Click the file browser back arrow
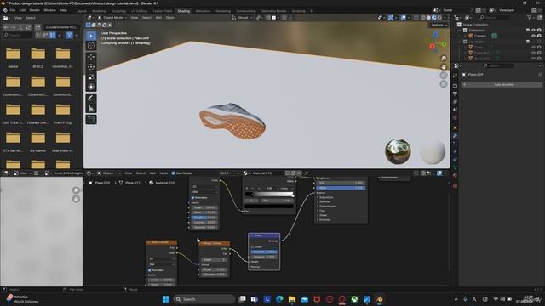Screen dimensions: 545x306 pos(6,26)
